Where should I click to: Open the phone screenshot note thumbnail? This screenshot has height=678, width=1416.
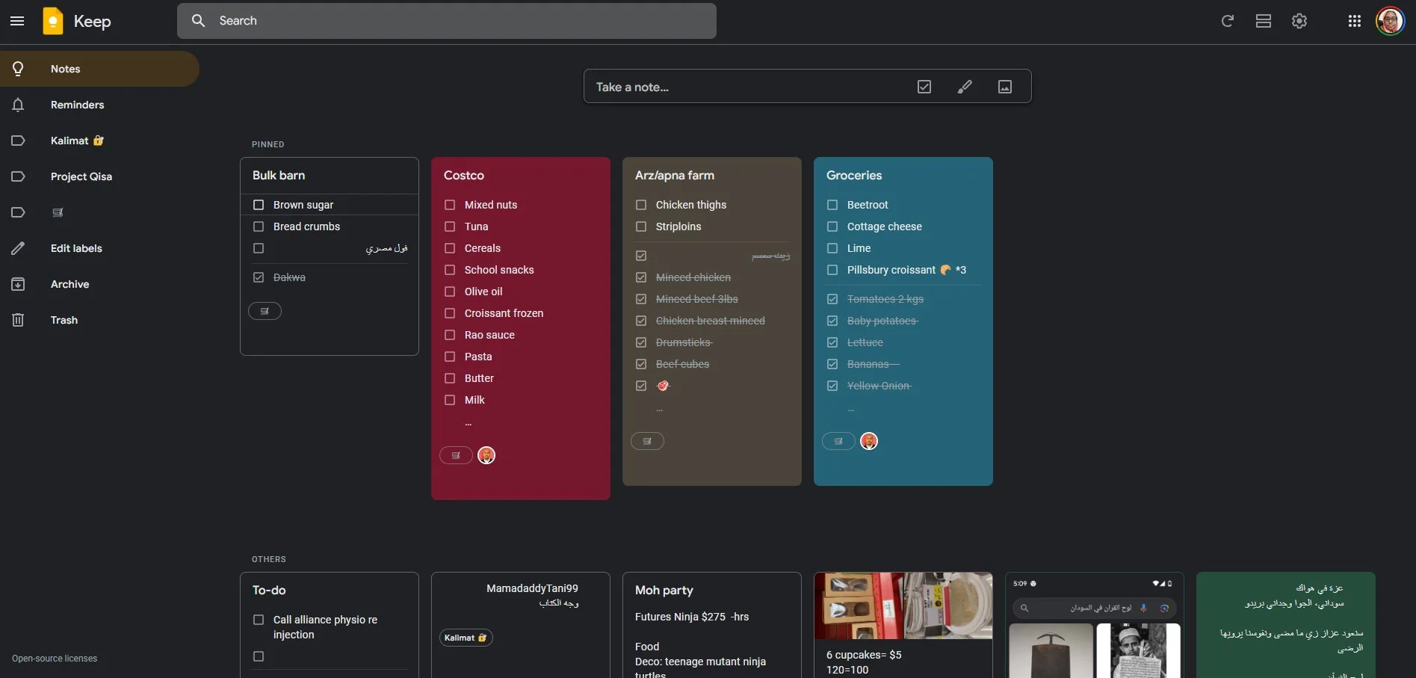click(1095, 625)
